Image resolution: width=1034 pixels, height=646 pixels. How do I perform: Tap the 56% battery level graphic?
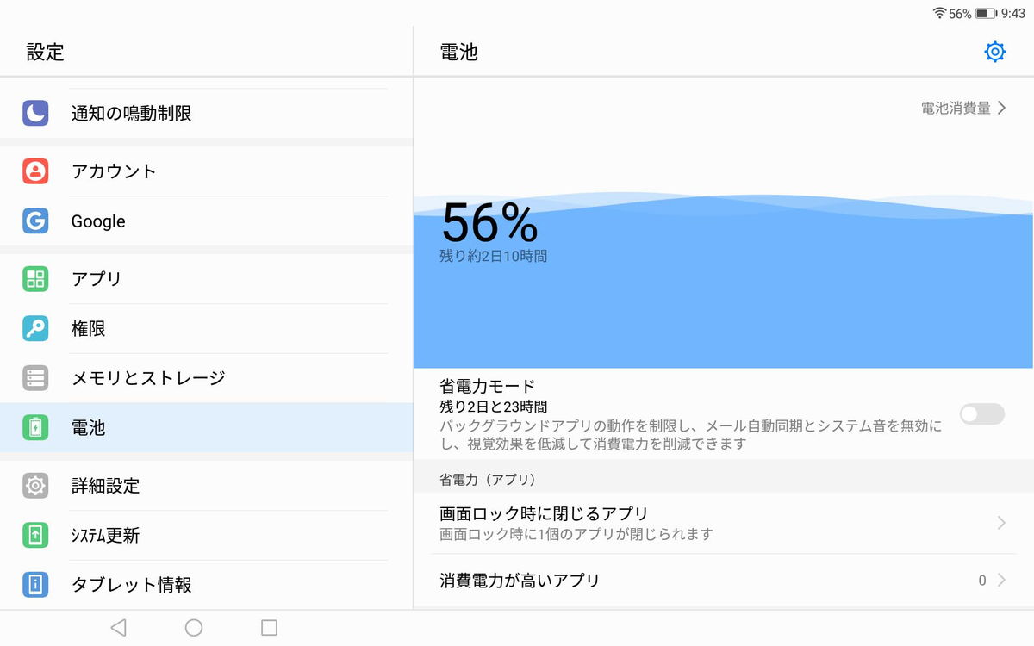(x=489, y=224)
